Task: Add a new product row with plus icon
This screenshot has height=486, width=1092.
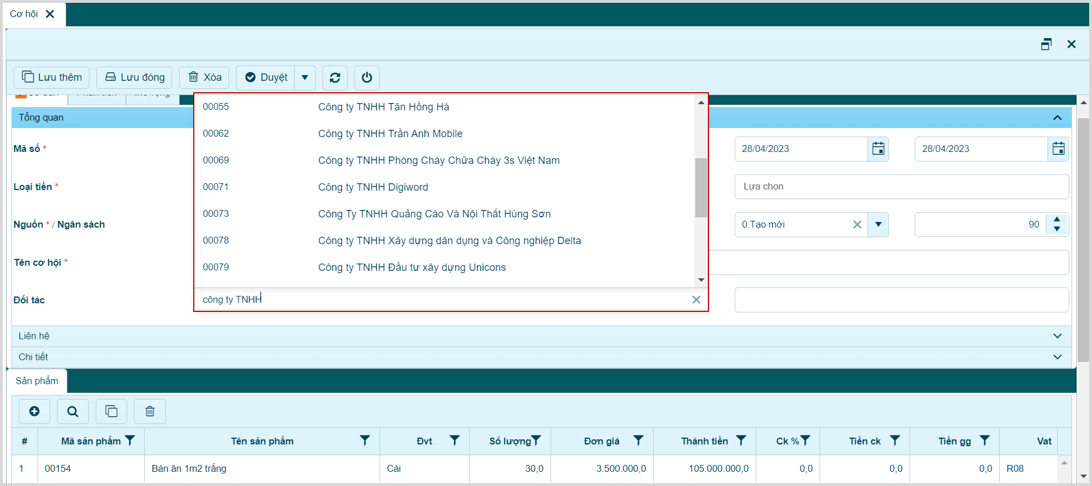Action: click(34, 411)
